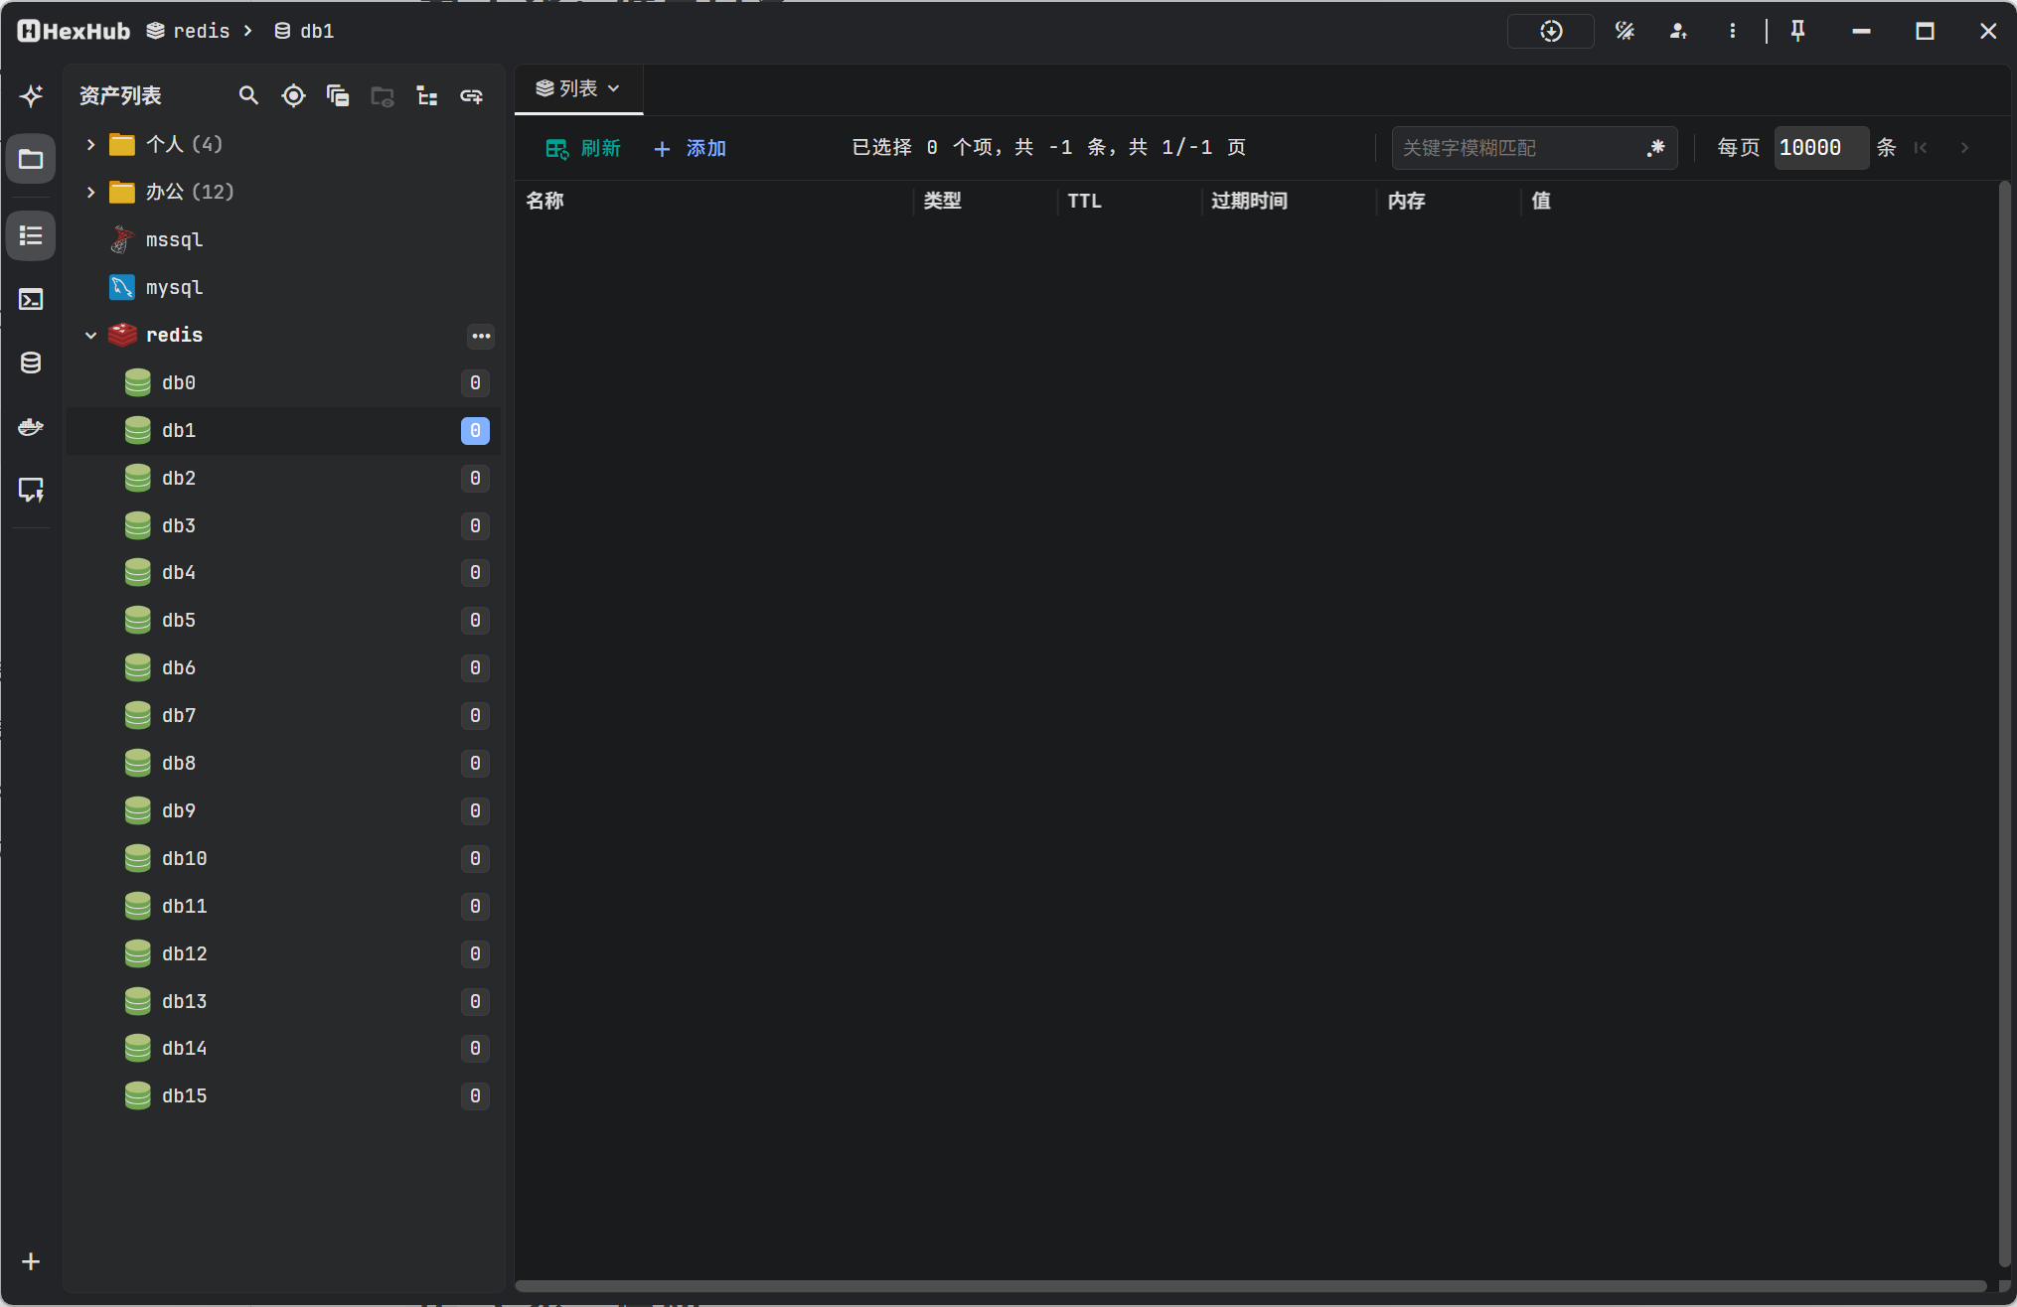Click the page size field showing 10000

click(1821, 148)
